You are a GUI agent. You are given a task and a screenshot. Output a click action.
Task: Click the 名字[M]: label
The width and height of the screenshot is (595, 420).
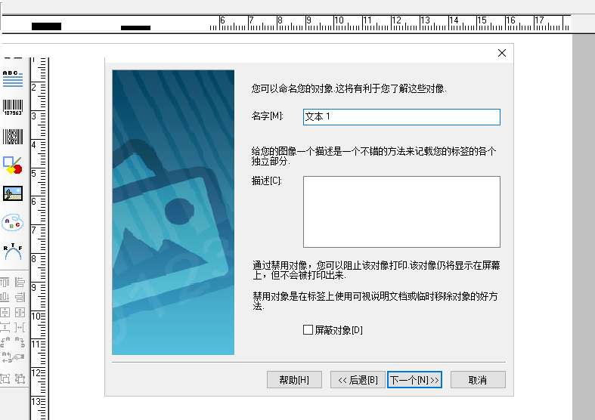[267, 116]
